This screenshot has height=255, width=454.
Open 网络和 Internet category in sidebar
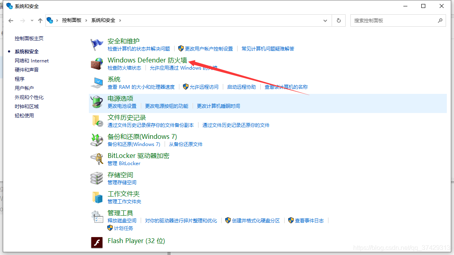(31, 61)
